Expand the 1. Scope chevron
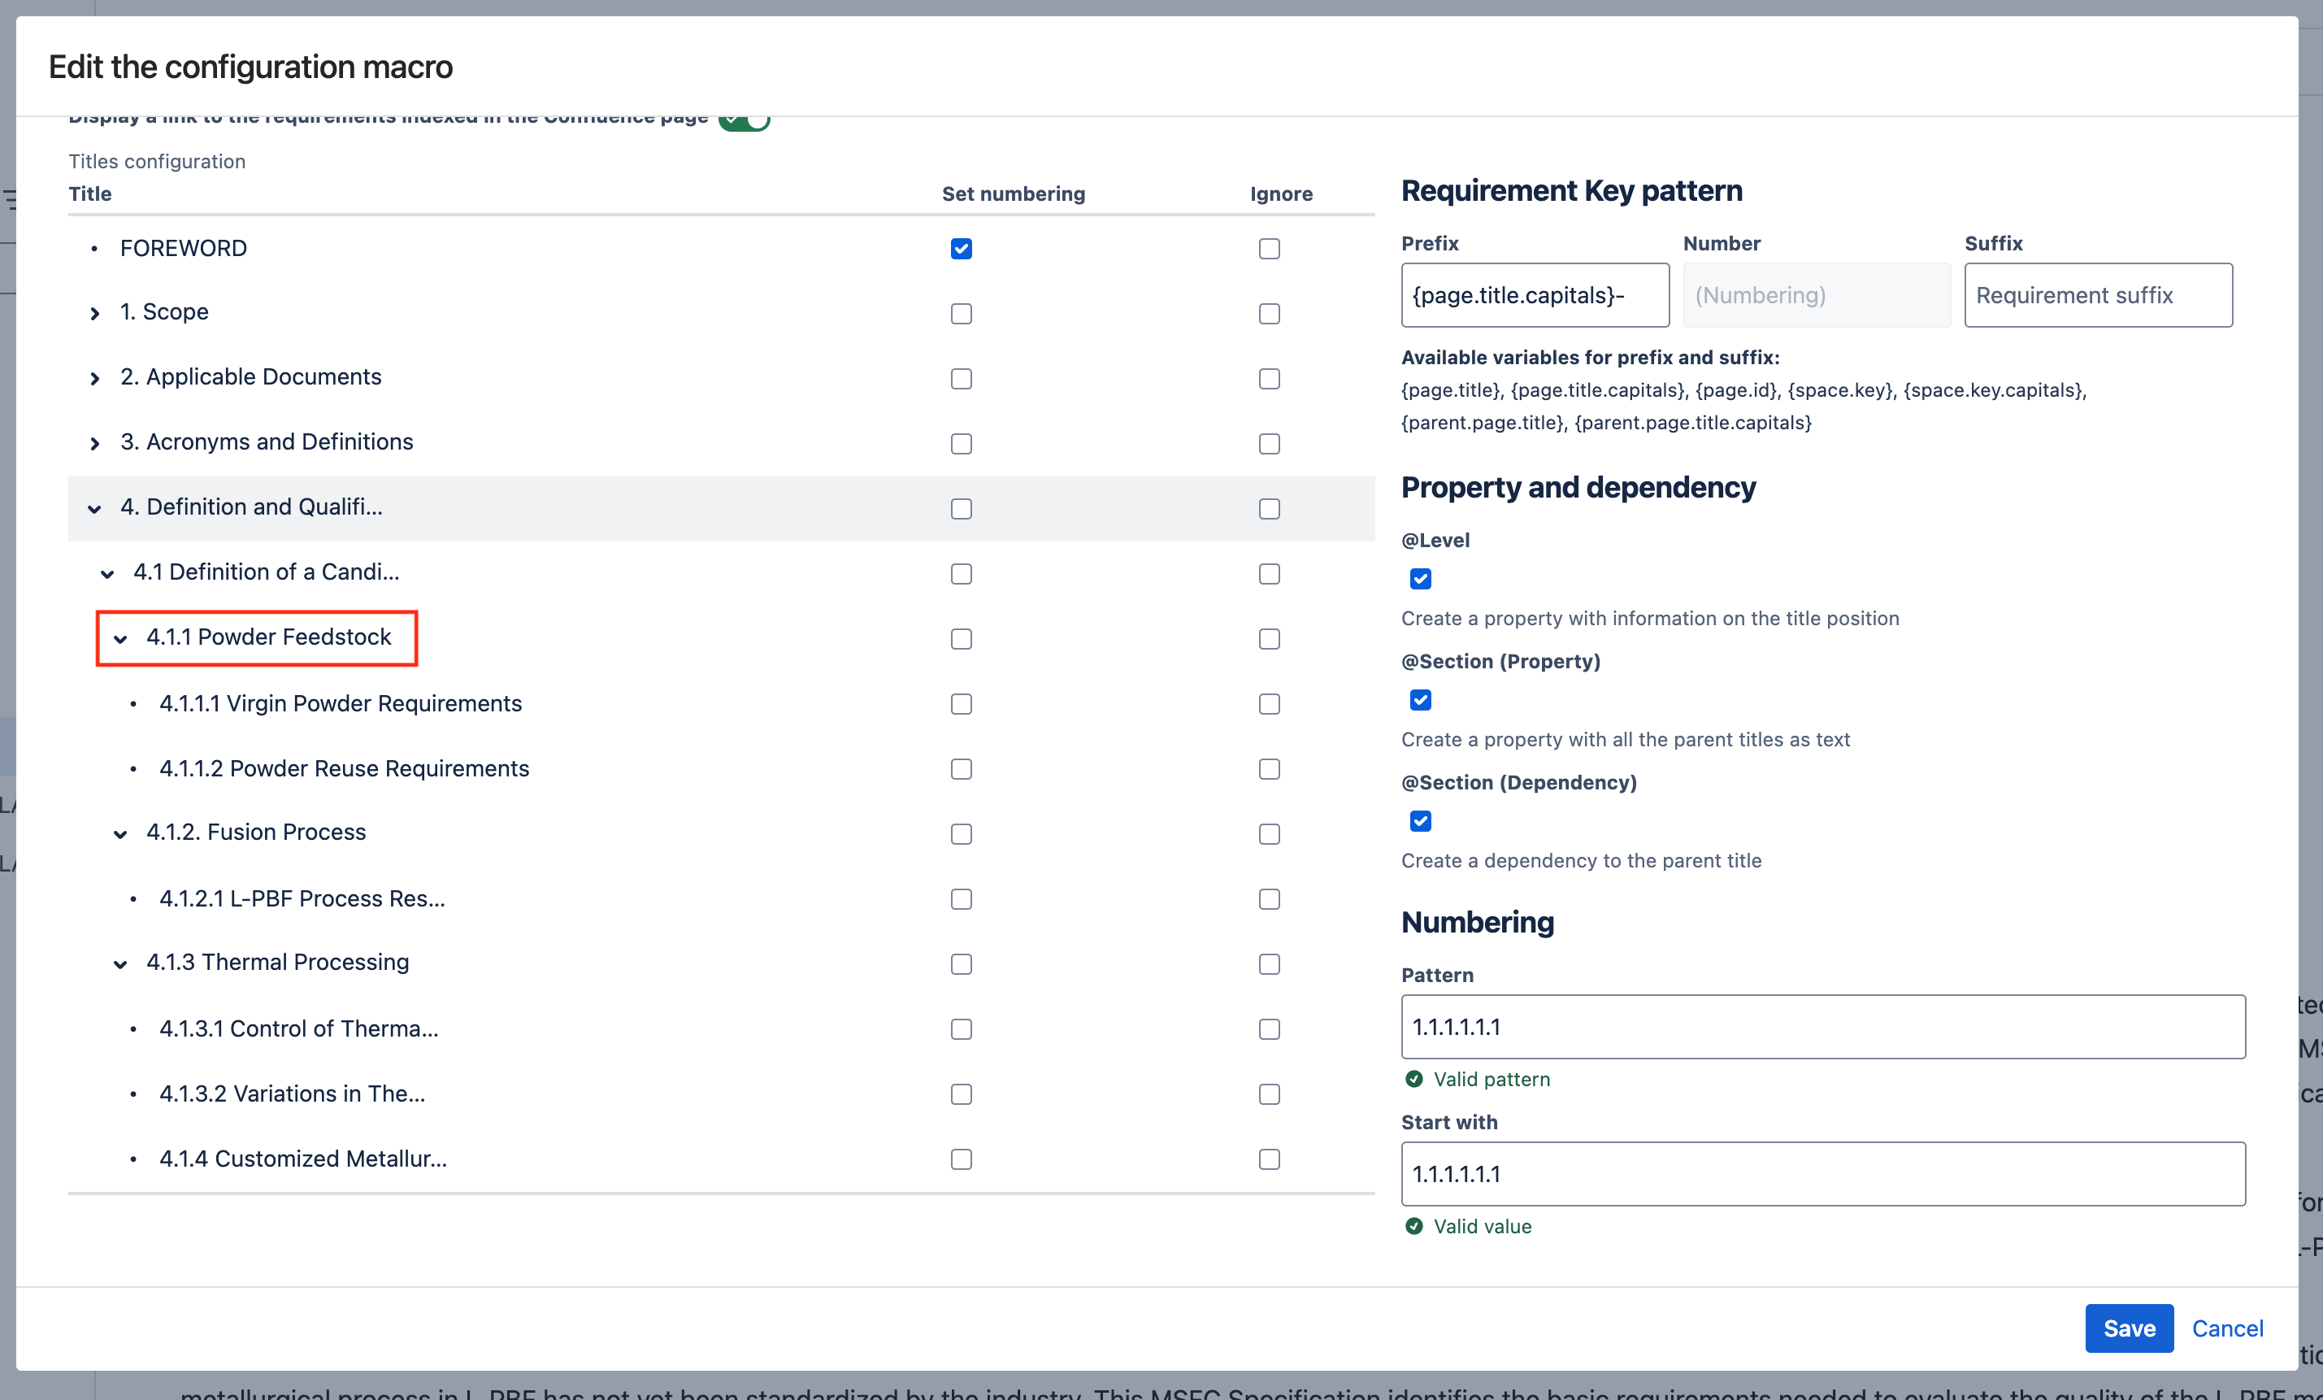Viewport: 2323px width, 1400px height. click(94, 313)
